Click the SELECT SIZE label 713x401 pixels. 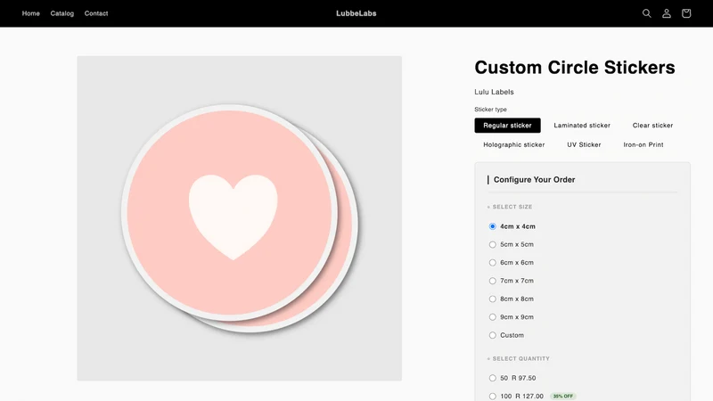512,207
